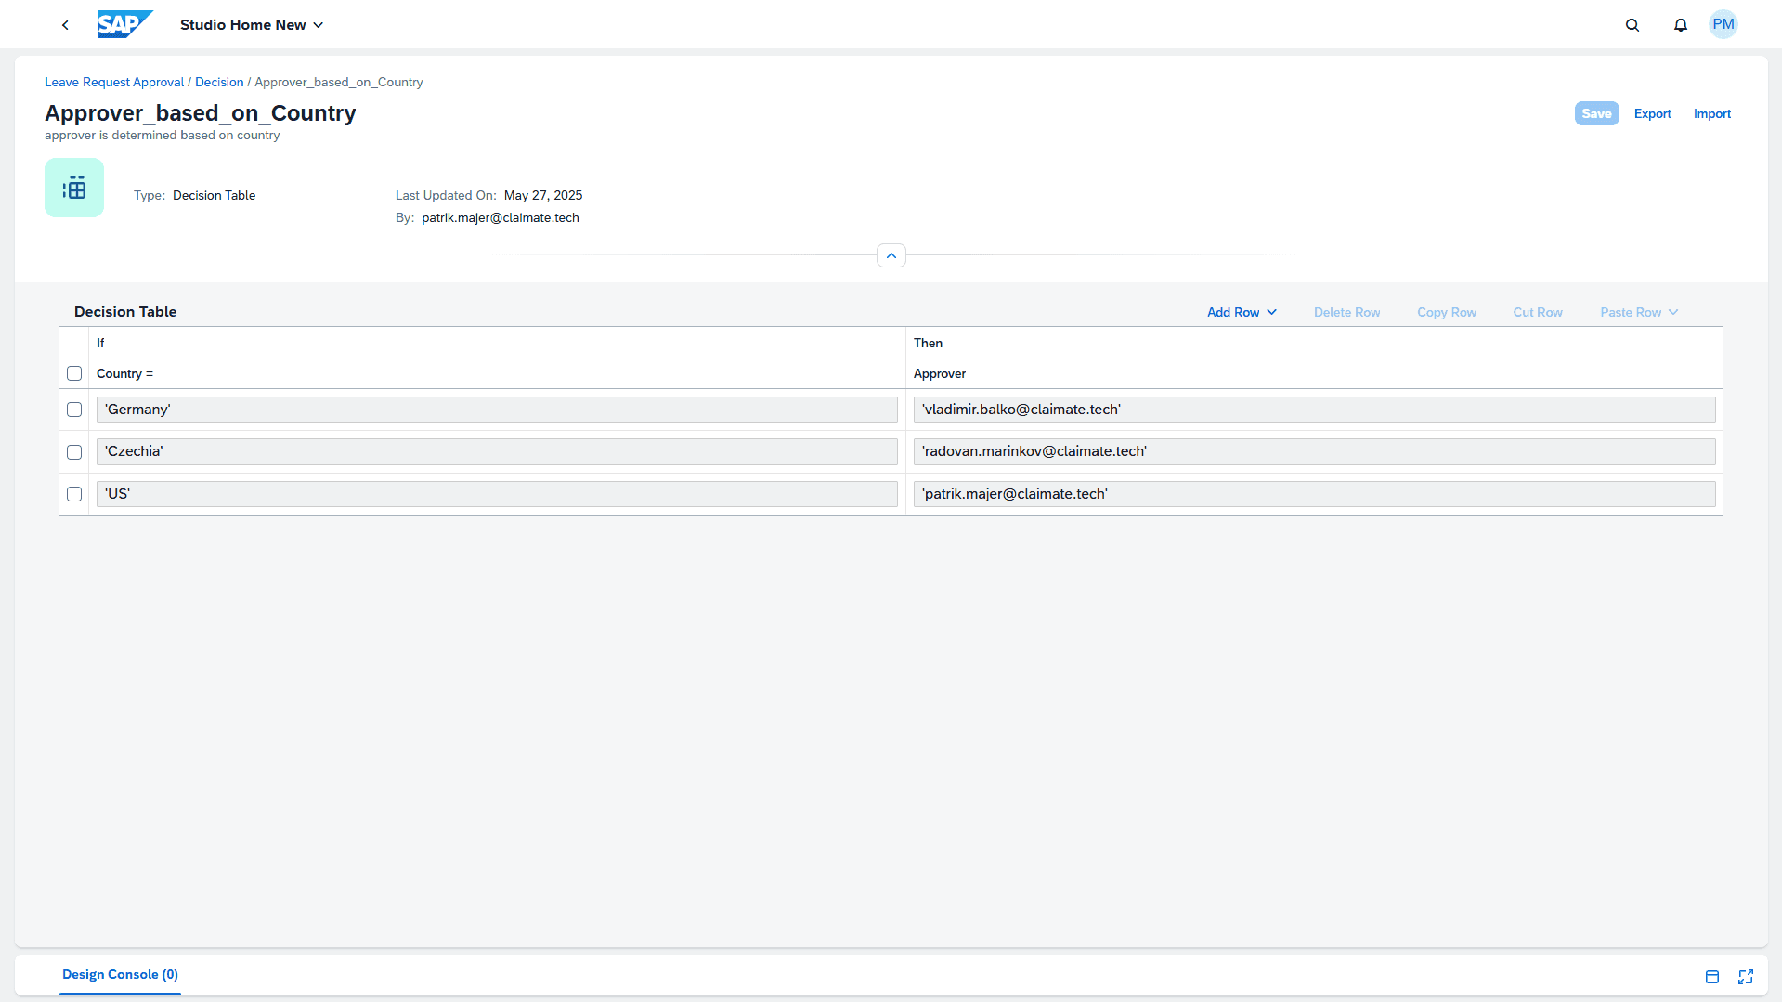Open the search magnifier icon
The height and width of the screenshot is (1002, 1782).
click(1632, 25)
